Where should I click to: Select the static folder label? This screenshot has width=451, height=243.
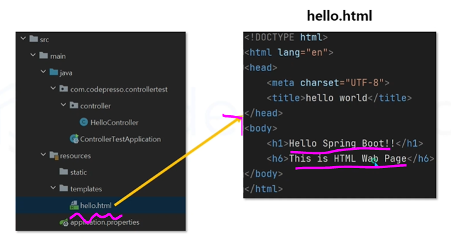click(79, 172)
